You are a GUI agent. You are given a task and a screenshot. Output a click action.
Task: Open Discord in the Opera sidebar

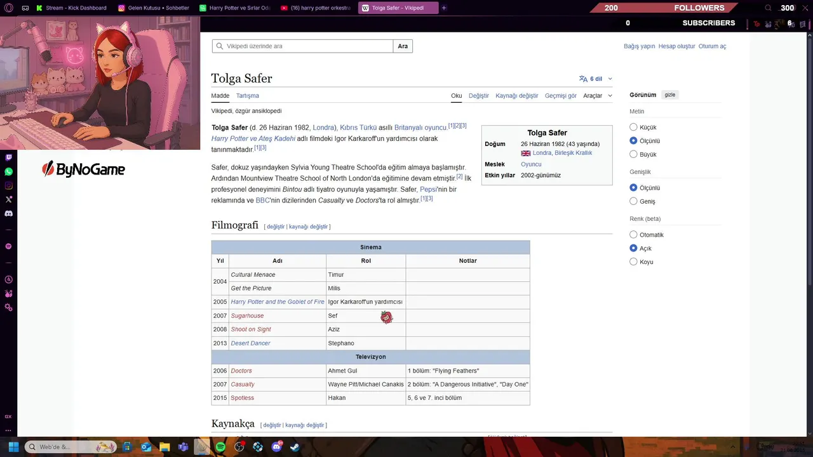8,213
